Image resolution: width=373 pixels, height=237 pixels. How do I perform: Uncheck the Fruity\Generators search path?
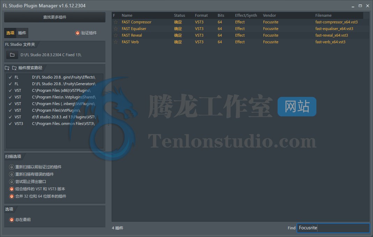(x=10, y=84)
